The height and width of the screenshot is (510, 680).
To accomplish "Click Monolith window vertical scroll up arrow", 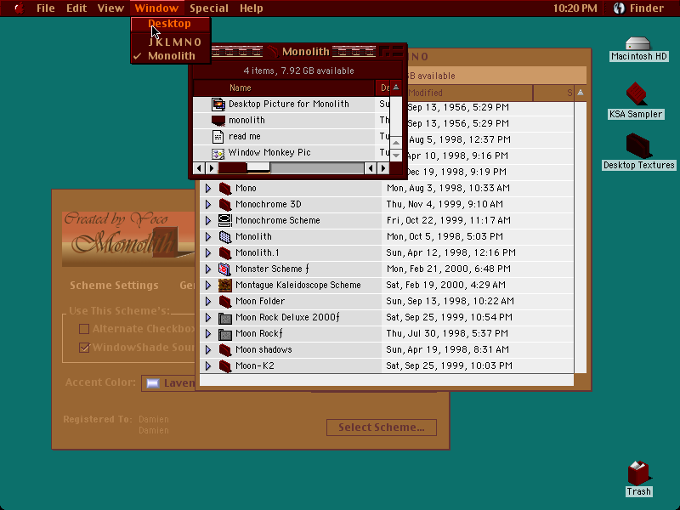I will (x=396, y=143).
